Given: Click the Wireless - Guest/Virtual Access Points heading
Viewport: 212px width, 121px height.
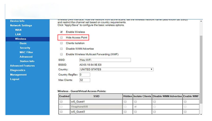Looking at the screenshot, I should click(x=82, y=91).
